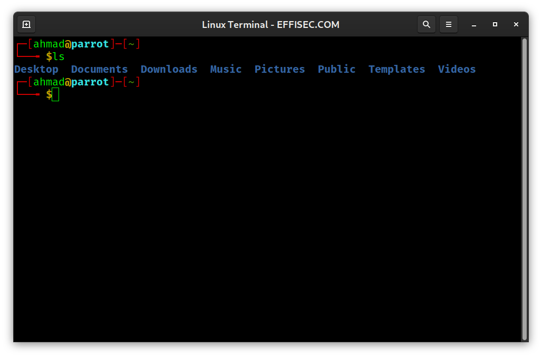
Task: Open the hamburger menu in the titlebar
Action: (449, 24)
